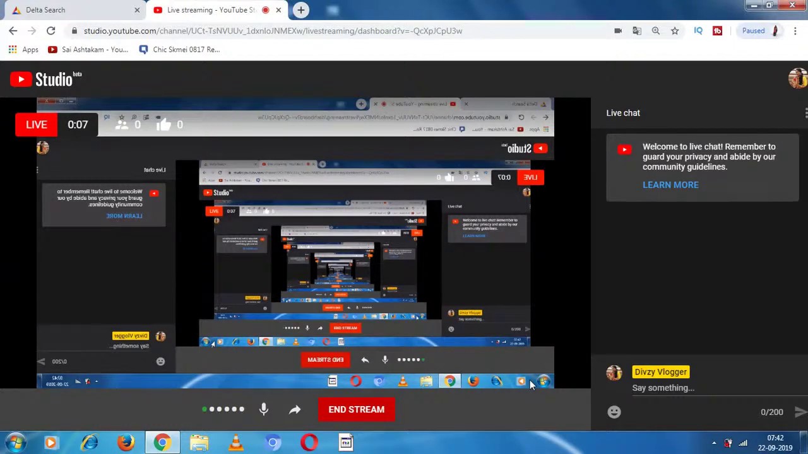Close the Delta Search tab
808x454 pixels.
click(x=137, y=10)
